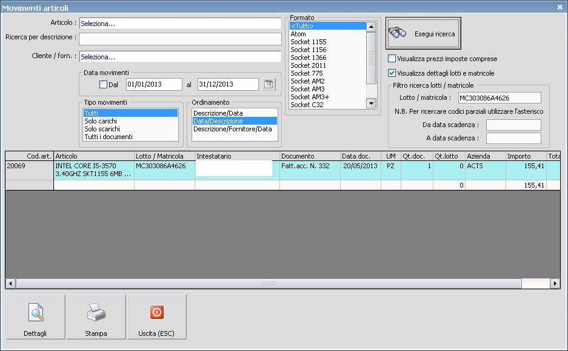Open the calendar date picker icon
Image resolution: width=568 pixels, height=351 pixels.
[269, 84]
